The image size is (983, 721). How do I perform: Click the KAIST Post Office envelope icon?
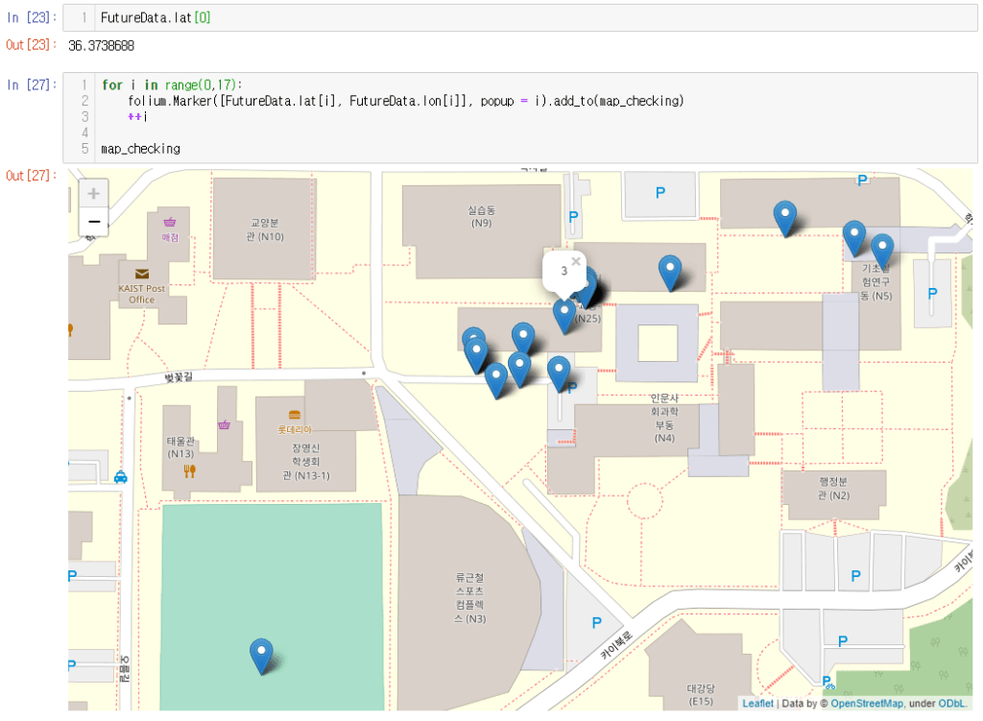(x=142, y=274)
